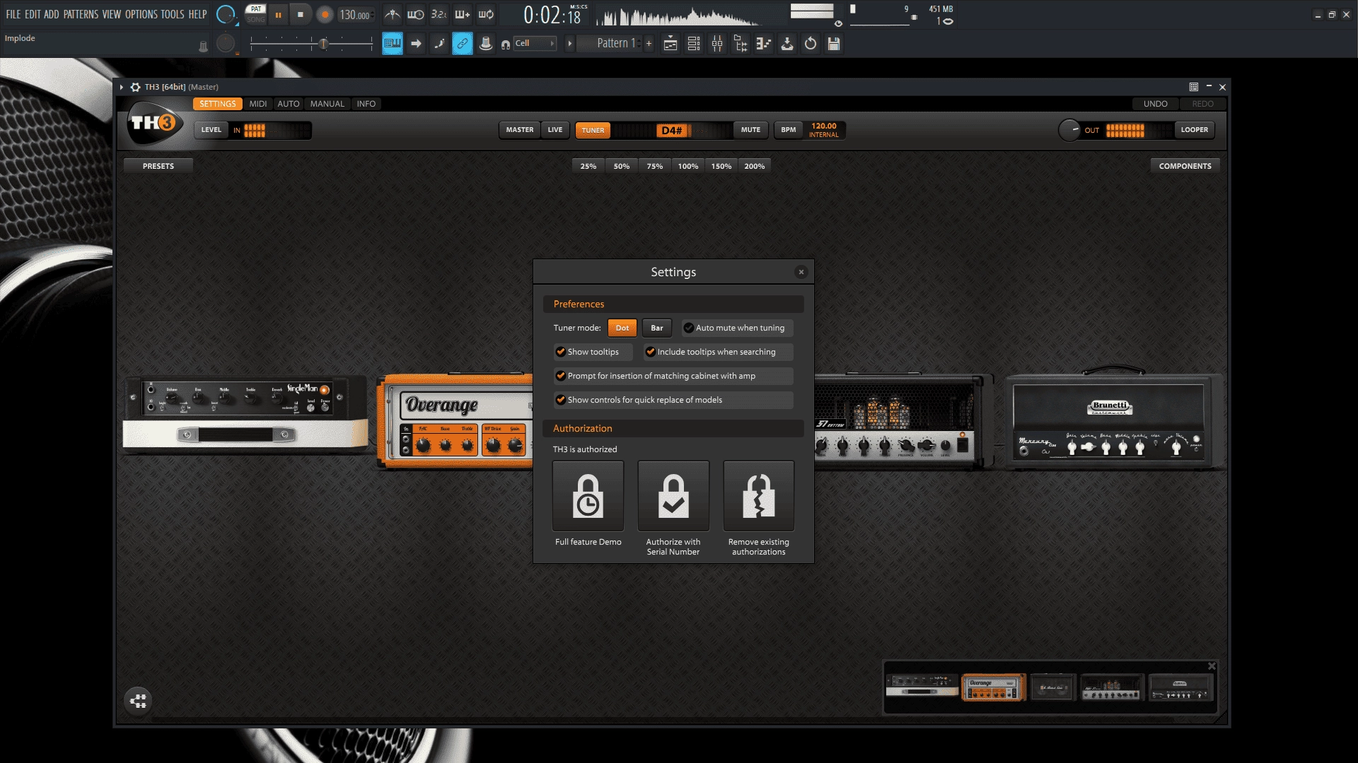Toggle typing keyboard to piano icon
Image resolution: width=1358 pixels, height=763 pixels.
393,44
